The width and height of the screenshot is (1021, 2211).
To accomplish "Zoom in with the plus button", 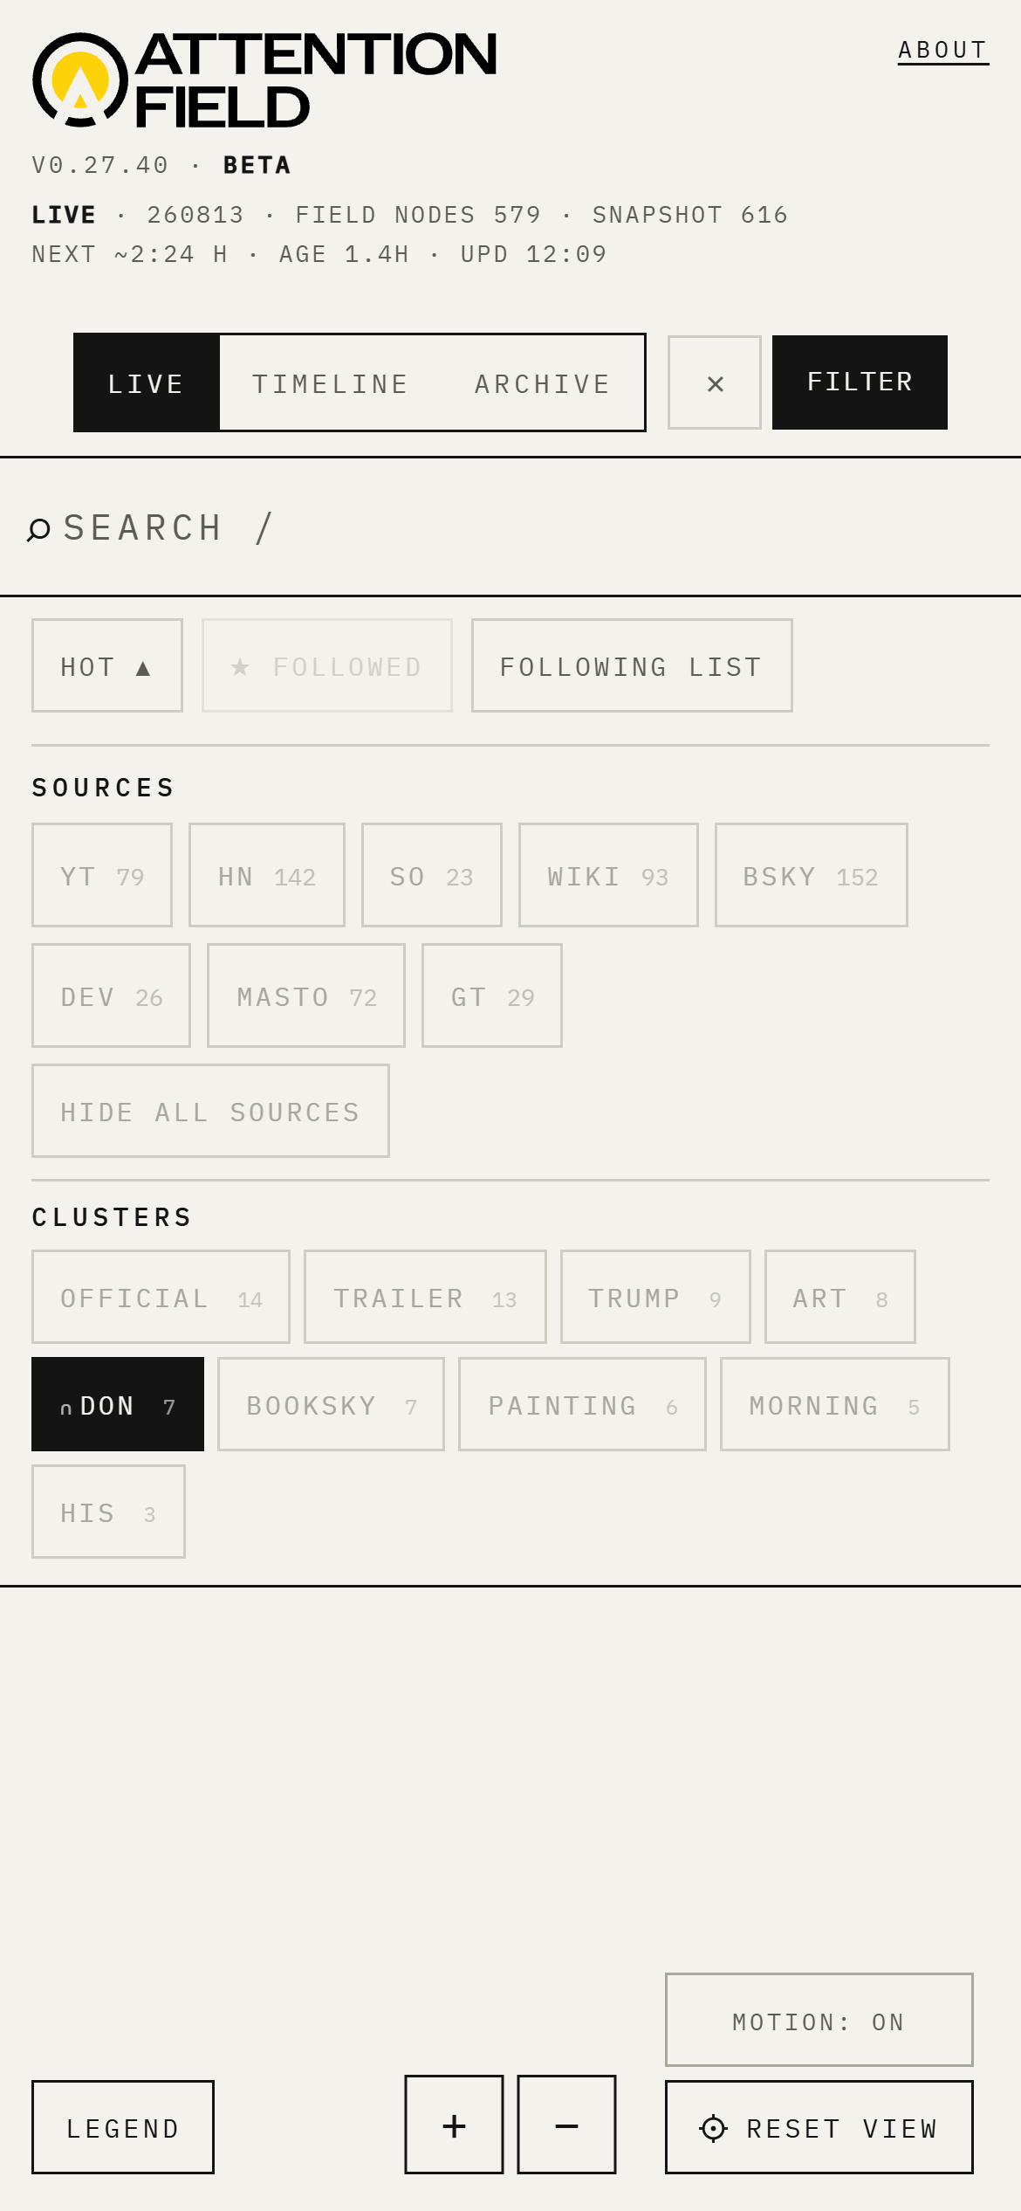I will point(454,2125).
